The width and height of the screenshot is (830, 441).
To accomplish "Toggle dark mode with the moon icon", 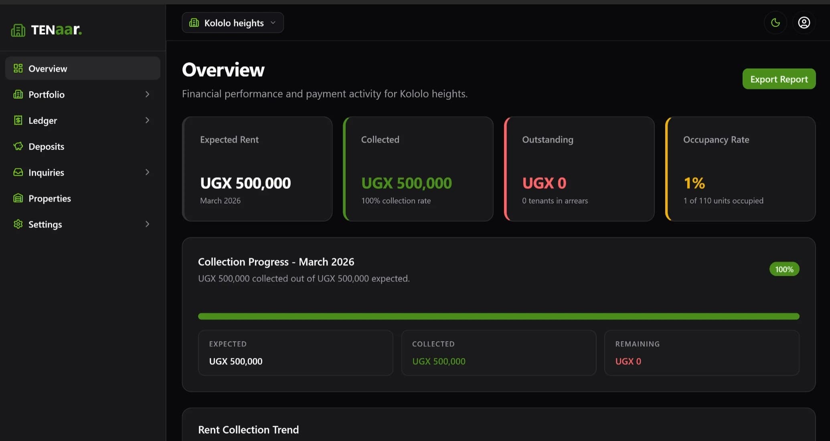I will (775, 22).
